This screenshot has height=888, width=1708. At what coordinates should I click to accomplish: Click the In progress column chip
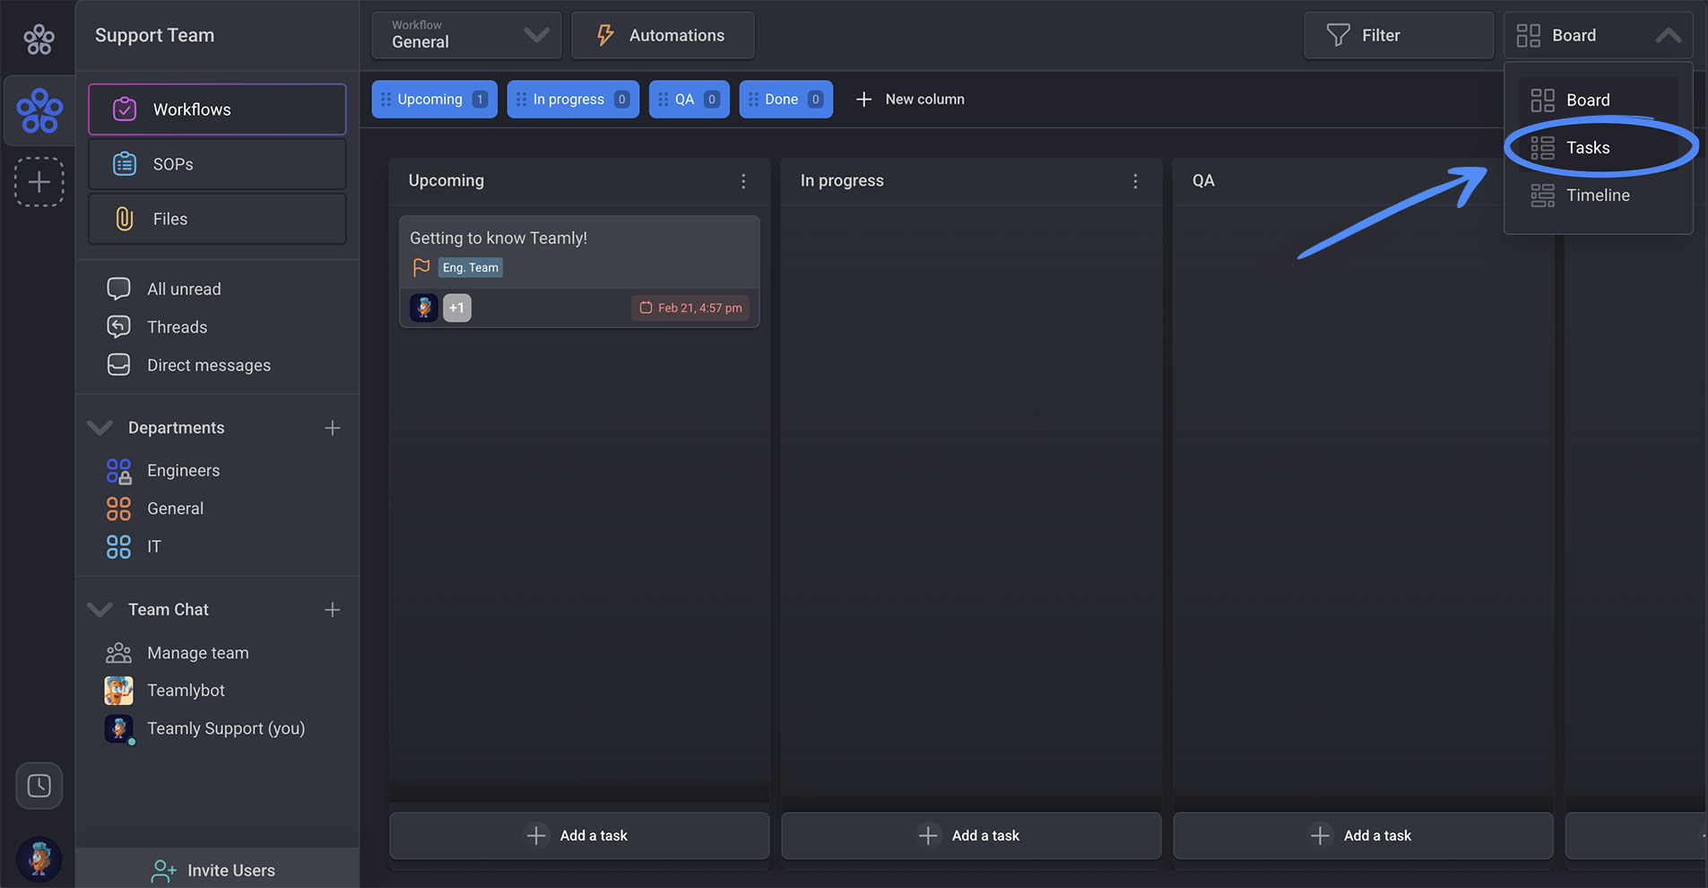(573, 100)
